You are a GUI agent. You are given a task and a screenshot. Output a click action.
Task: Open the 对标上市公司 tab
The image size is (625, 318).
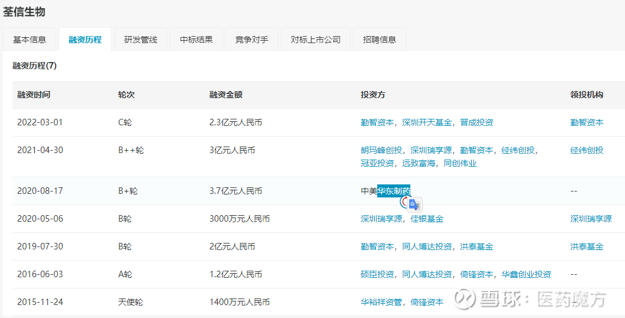pos(316,40)
